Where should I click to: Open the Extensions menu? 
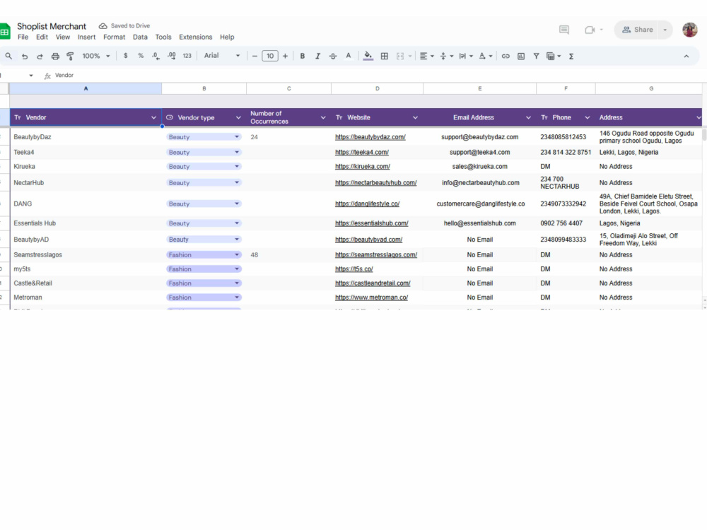(195, 37)
